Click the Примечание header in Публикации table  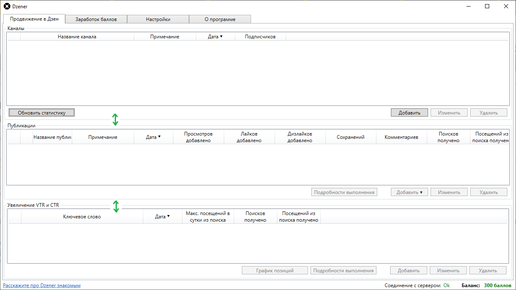[103, 137]
